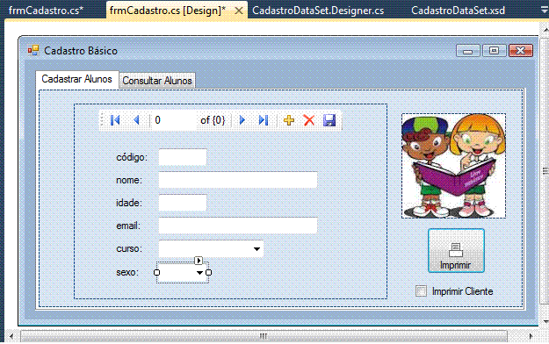
Task: Open the document tabs overflow dropdown
Action: pyautogui.click(x=544, y=11)
